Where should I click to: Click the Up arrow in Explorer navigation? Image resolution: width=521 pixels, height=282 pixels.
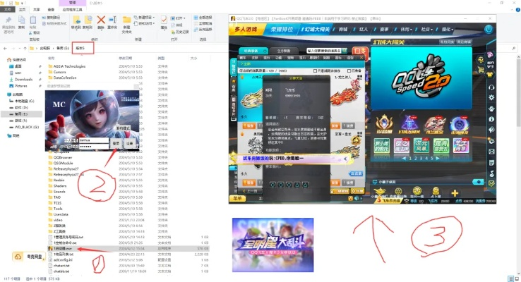tap(25, 48)
